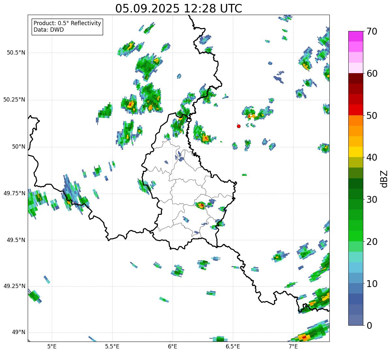Pick the bright green swatch just above 20

click(355, 236)
